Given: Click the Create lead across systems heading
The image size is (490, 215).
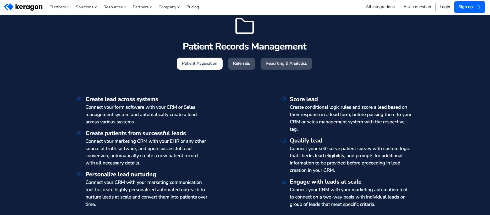Looking at the screenshot, I should pyautogui.click(x=122, y=99).
